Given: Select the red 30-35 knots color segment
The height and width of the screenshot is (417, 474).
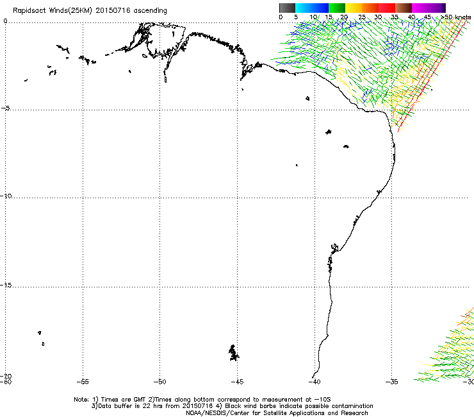Looking at the screenshot, I should pyautogui.click(x=387, y=8).
